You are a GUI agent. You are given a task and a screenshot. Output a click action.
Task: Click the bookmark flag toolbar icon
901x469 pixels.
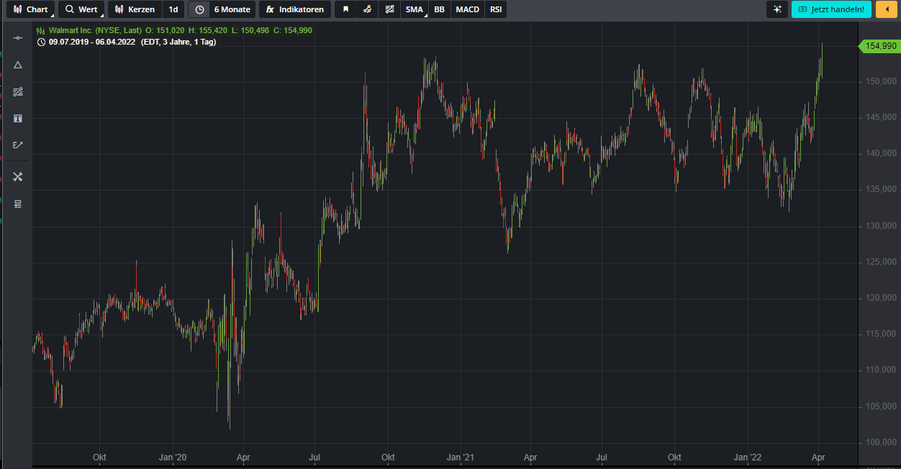pyautogui.click(x=346, y=9)
